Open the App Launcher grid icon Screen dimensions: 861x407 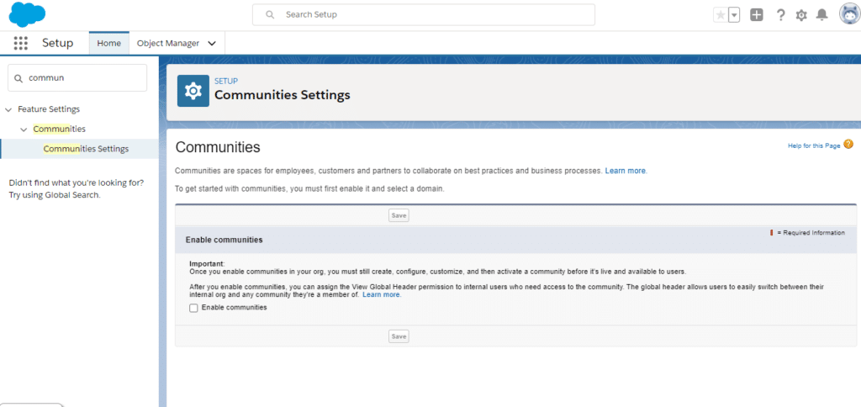point(21,43)
